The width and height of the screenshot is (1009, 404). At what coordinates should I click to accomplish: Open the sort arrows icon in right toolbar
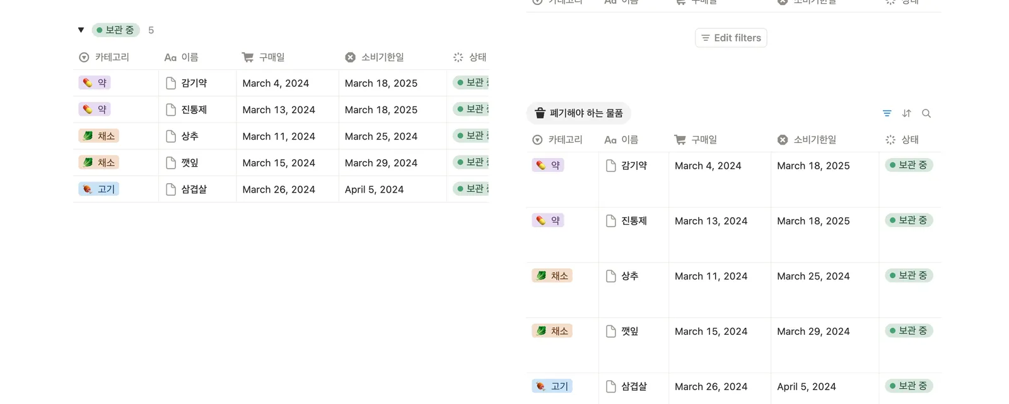pyautogui.click(x=906, y=113)
